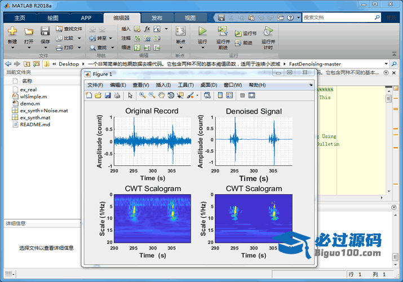
Task: Click the New Figure icon in Figure 1 toolbar
Action: pyautogui.click(x=88, y=95)
